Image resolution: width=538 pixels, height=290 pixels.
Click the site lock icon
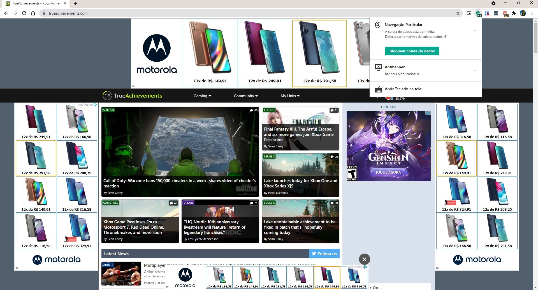44,13
